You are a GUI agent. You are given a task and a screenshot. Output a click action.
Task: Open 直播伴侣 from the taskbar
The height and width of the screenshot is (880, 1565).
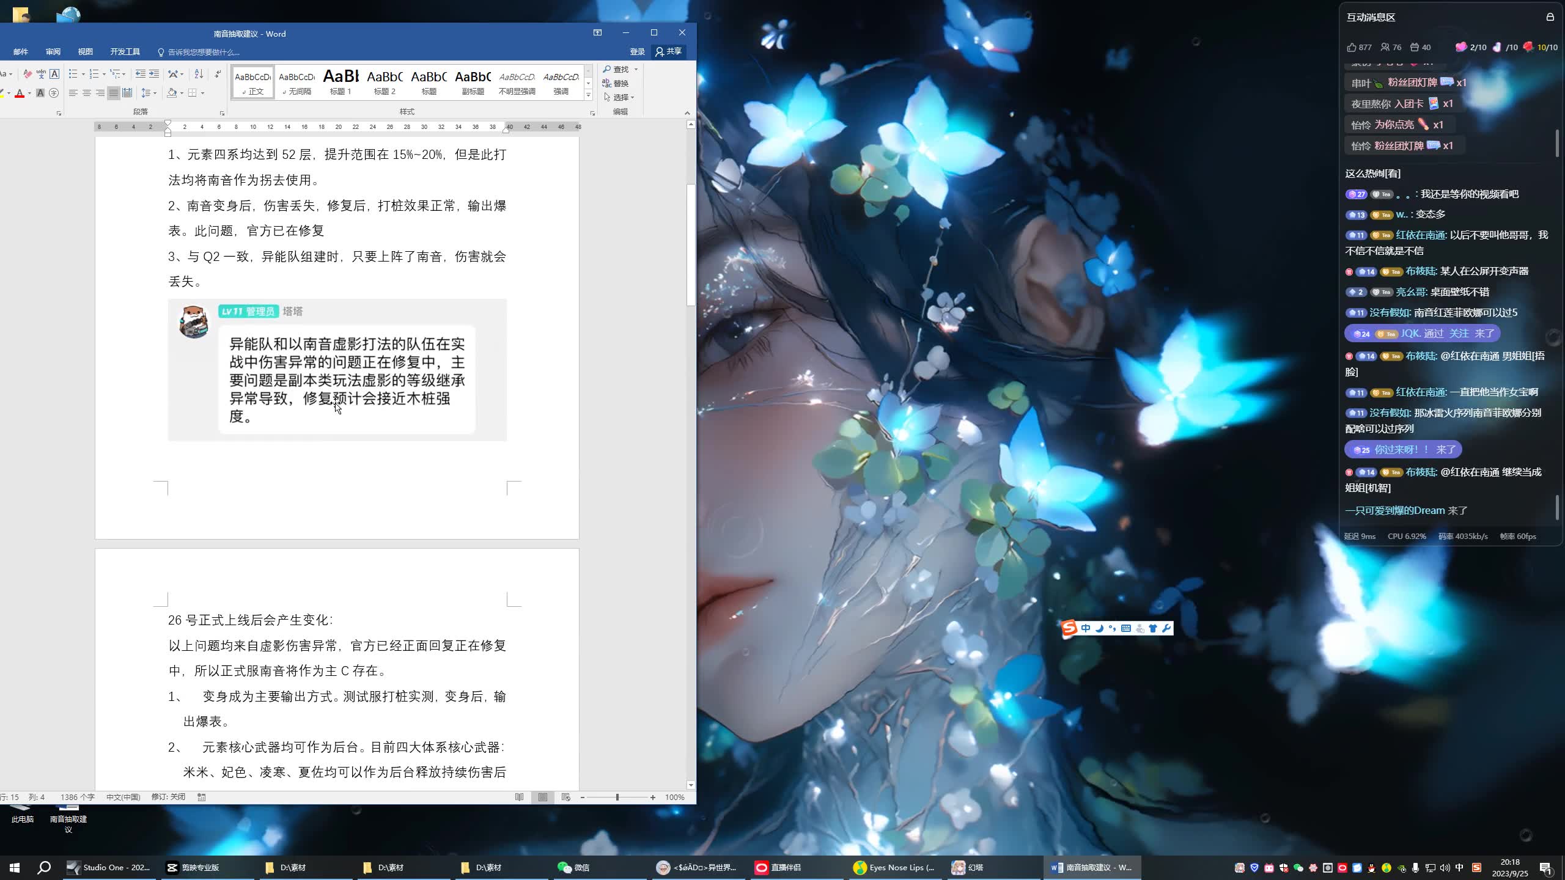795,867
